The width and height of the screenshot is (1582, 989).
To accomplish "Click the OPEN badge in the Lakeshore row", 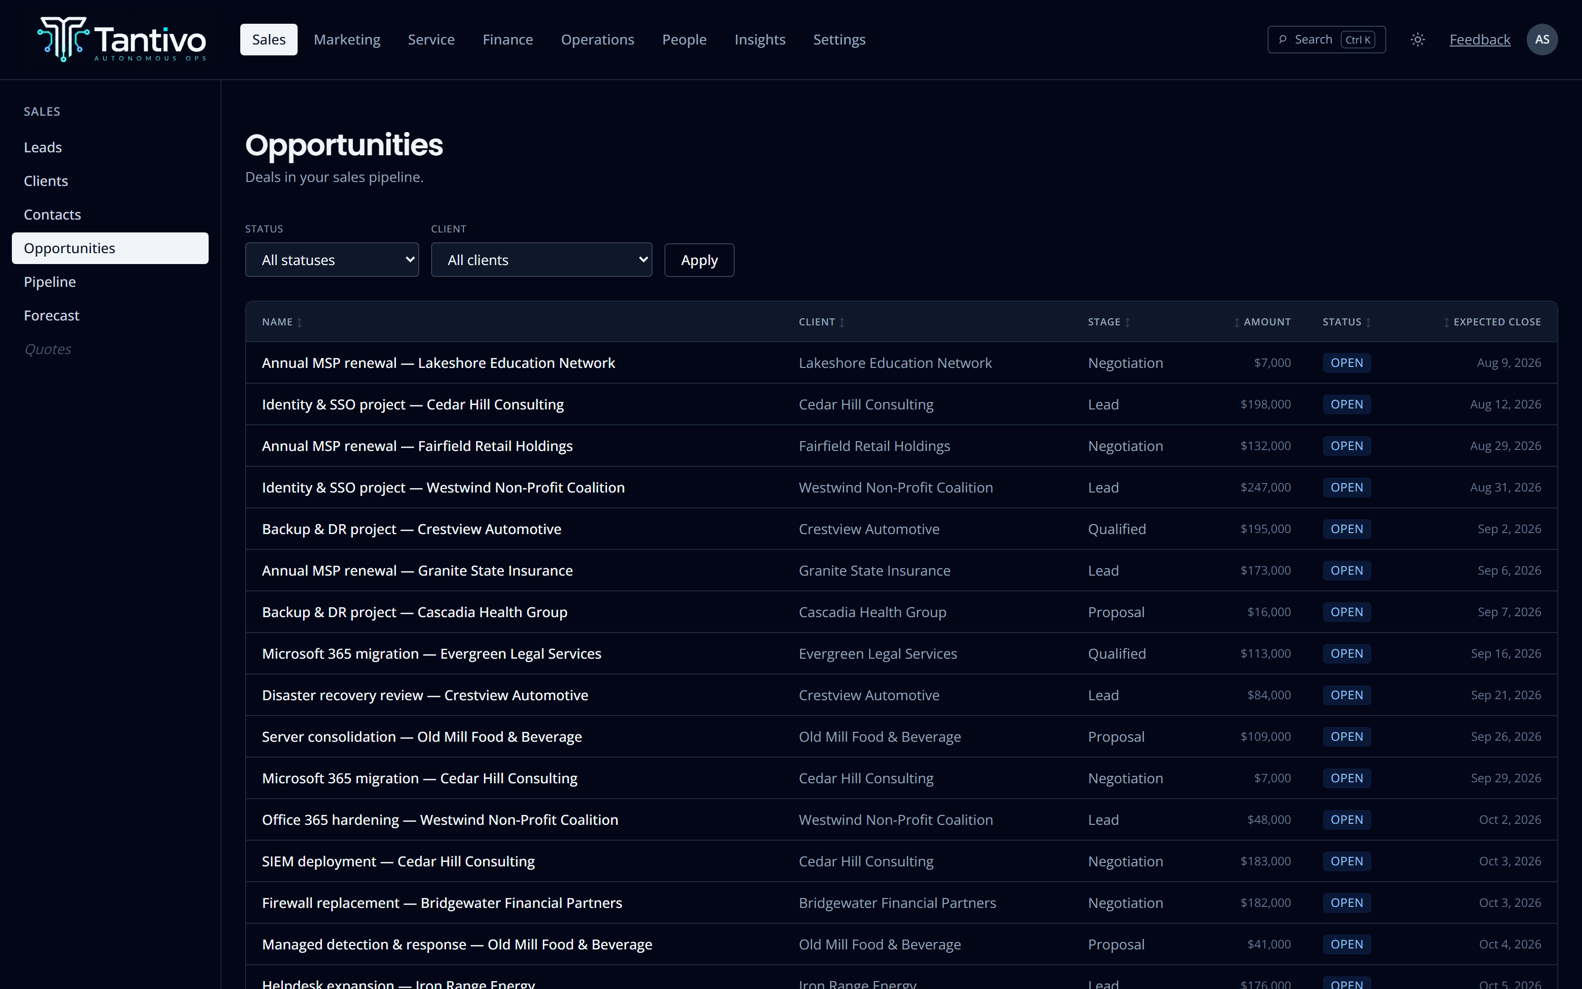I will tap(1347, 363).
